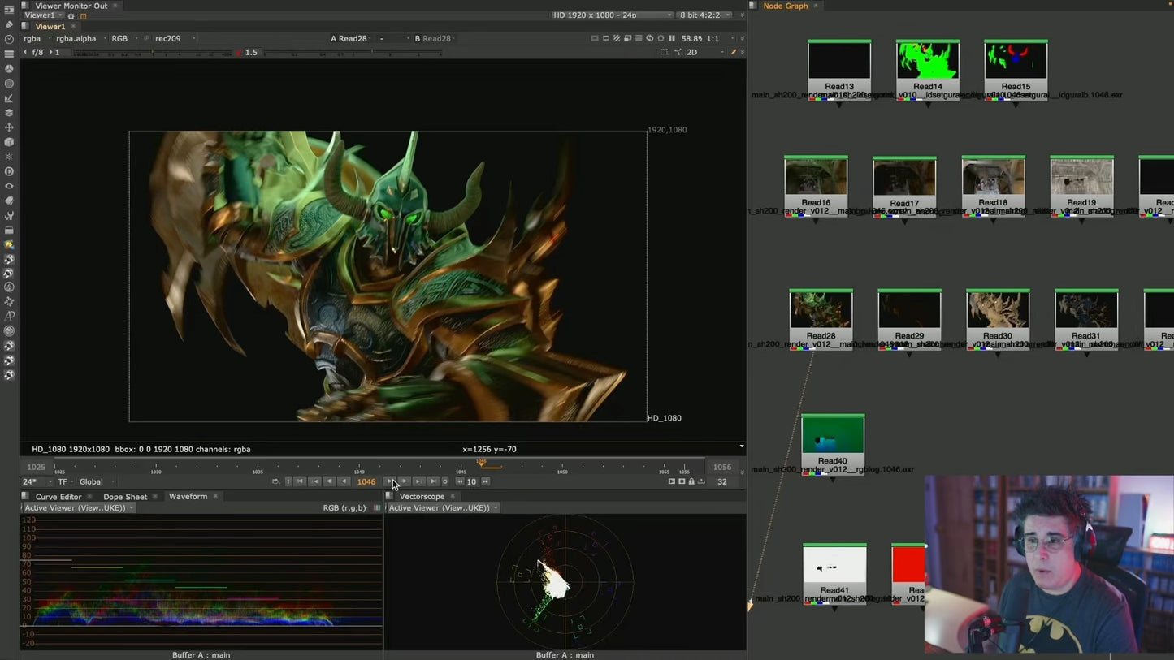Toggle the timeline lock icon
The image size is (1174, 660).
[x=691, y=481]
